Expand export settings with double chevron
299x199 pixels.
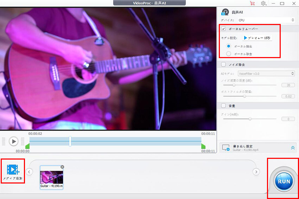click(x=293, y=148)
